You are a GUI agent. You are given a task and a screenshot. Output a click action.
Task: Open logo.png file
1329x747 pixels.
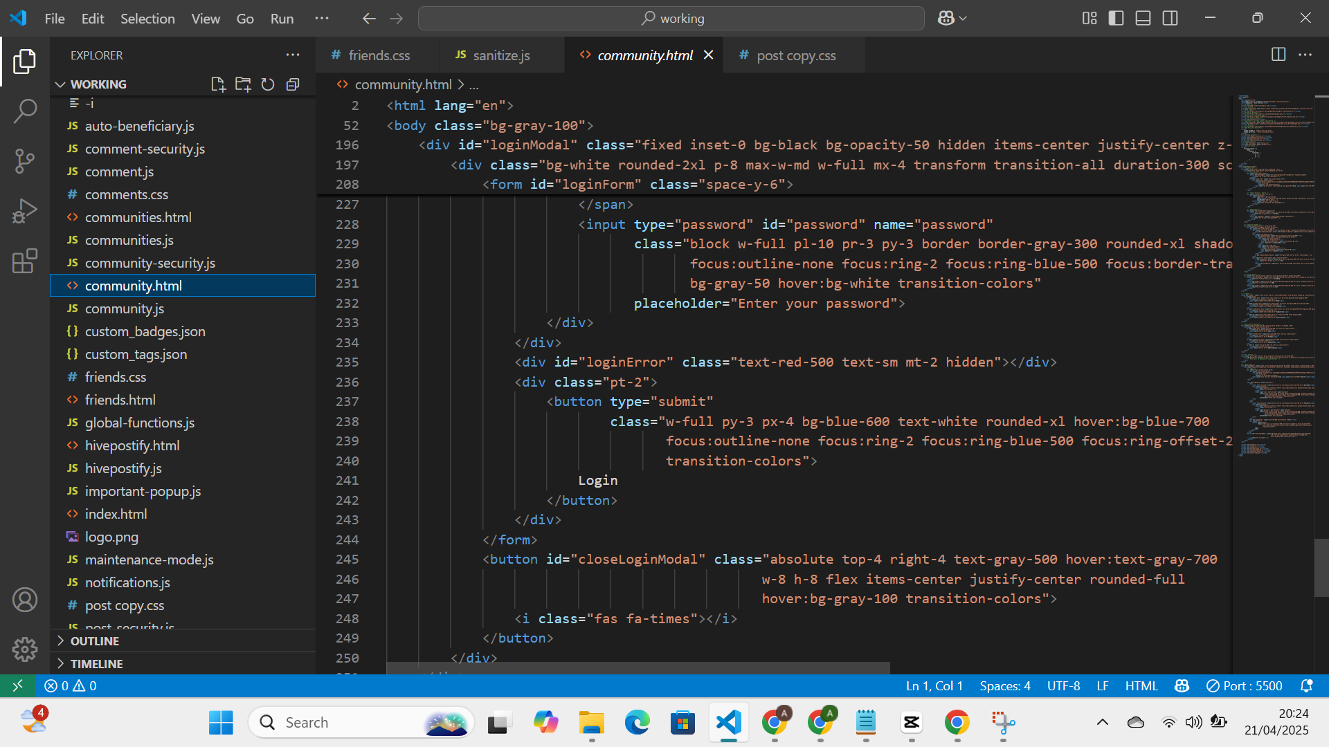(183, 537)
